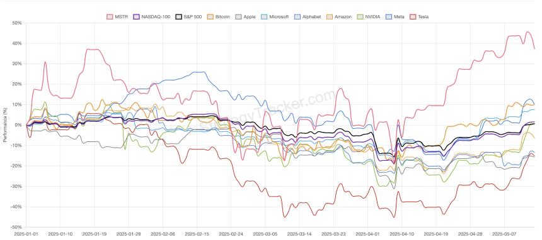
Task: Click the 2025-03-14 x-axis date label
Action: point(299,234)
